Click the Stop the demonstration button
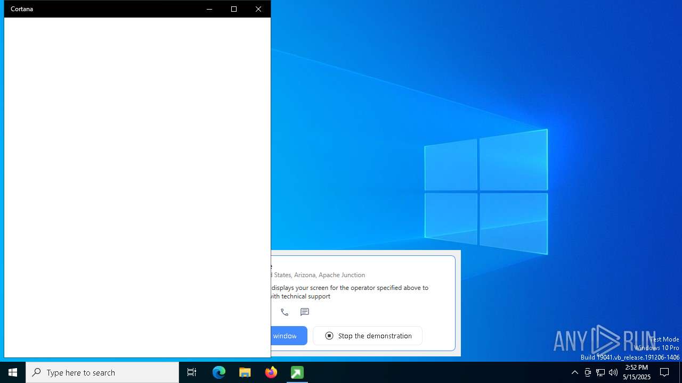682x383 pixels. coord(368,336)
